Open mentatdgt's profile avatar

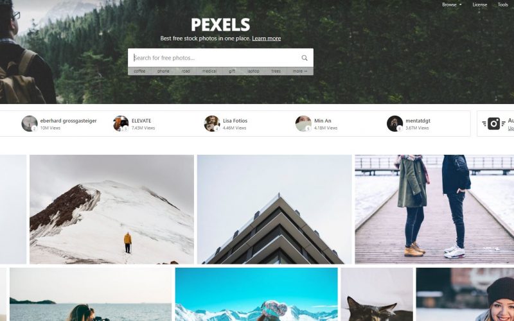pos(394,123)
